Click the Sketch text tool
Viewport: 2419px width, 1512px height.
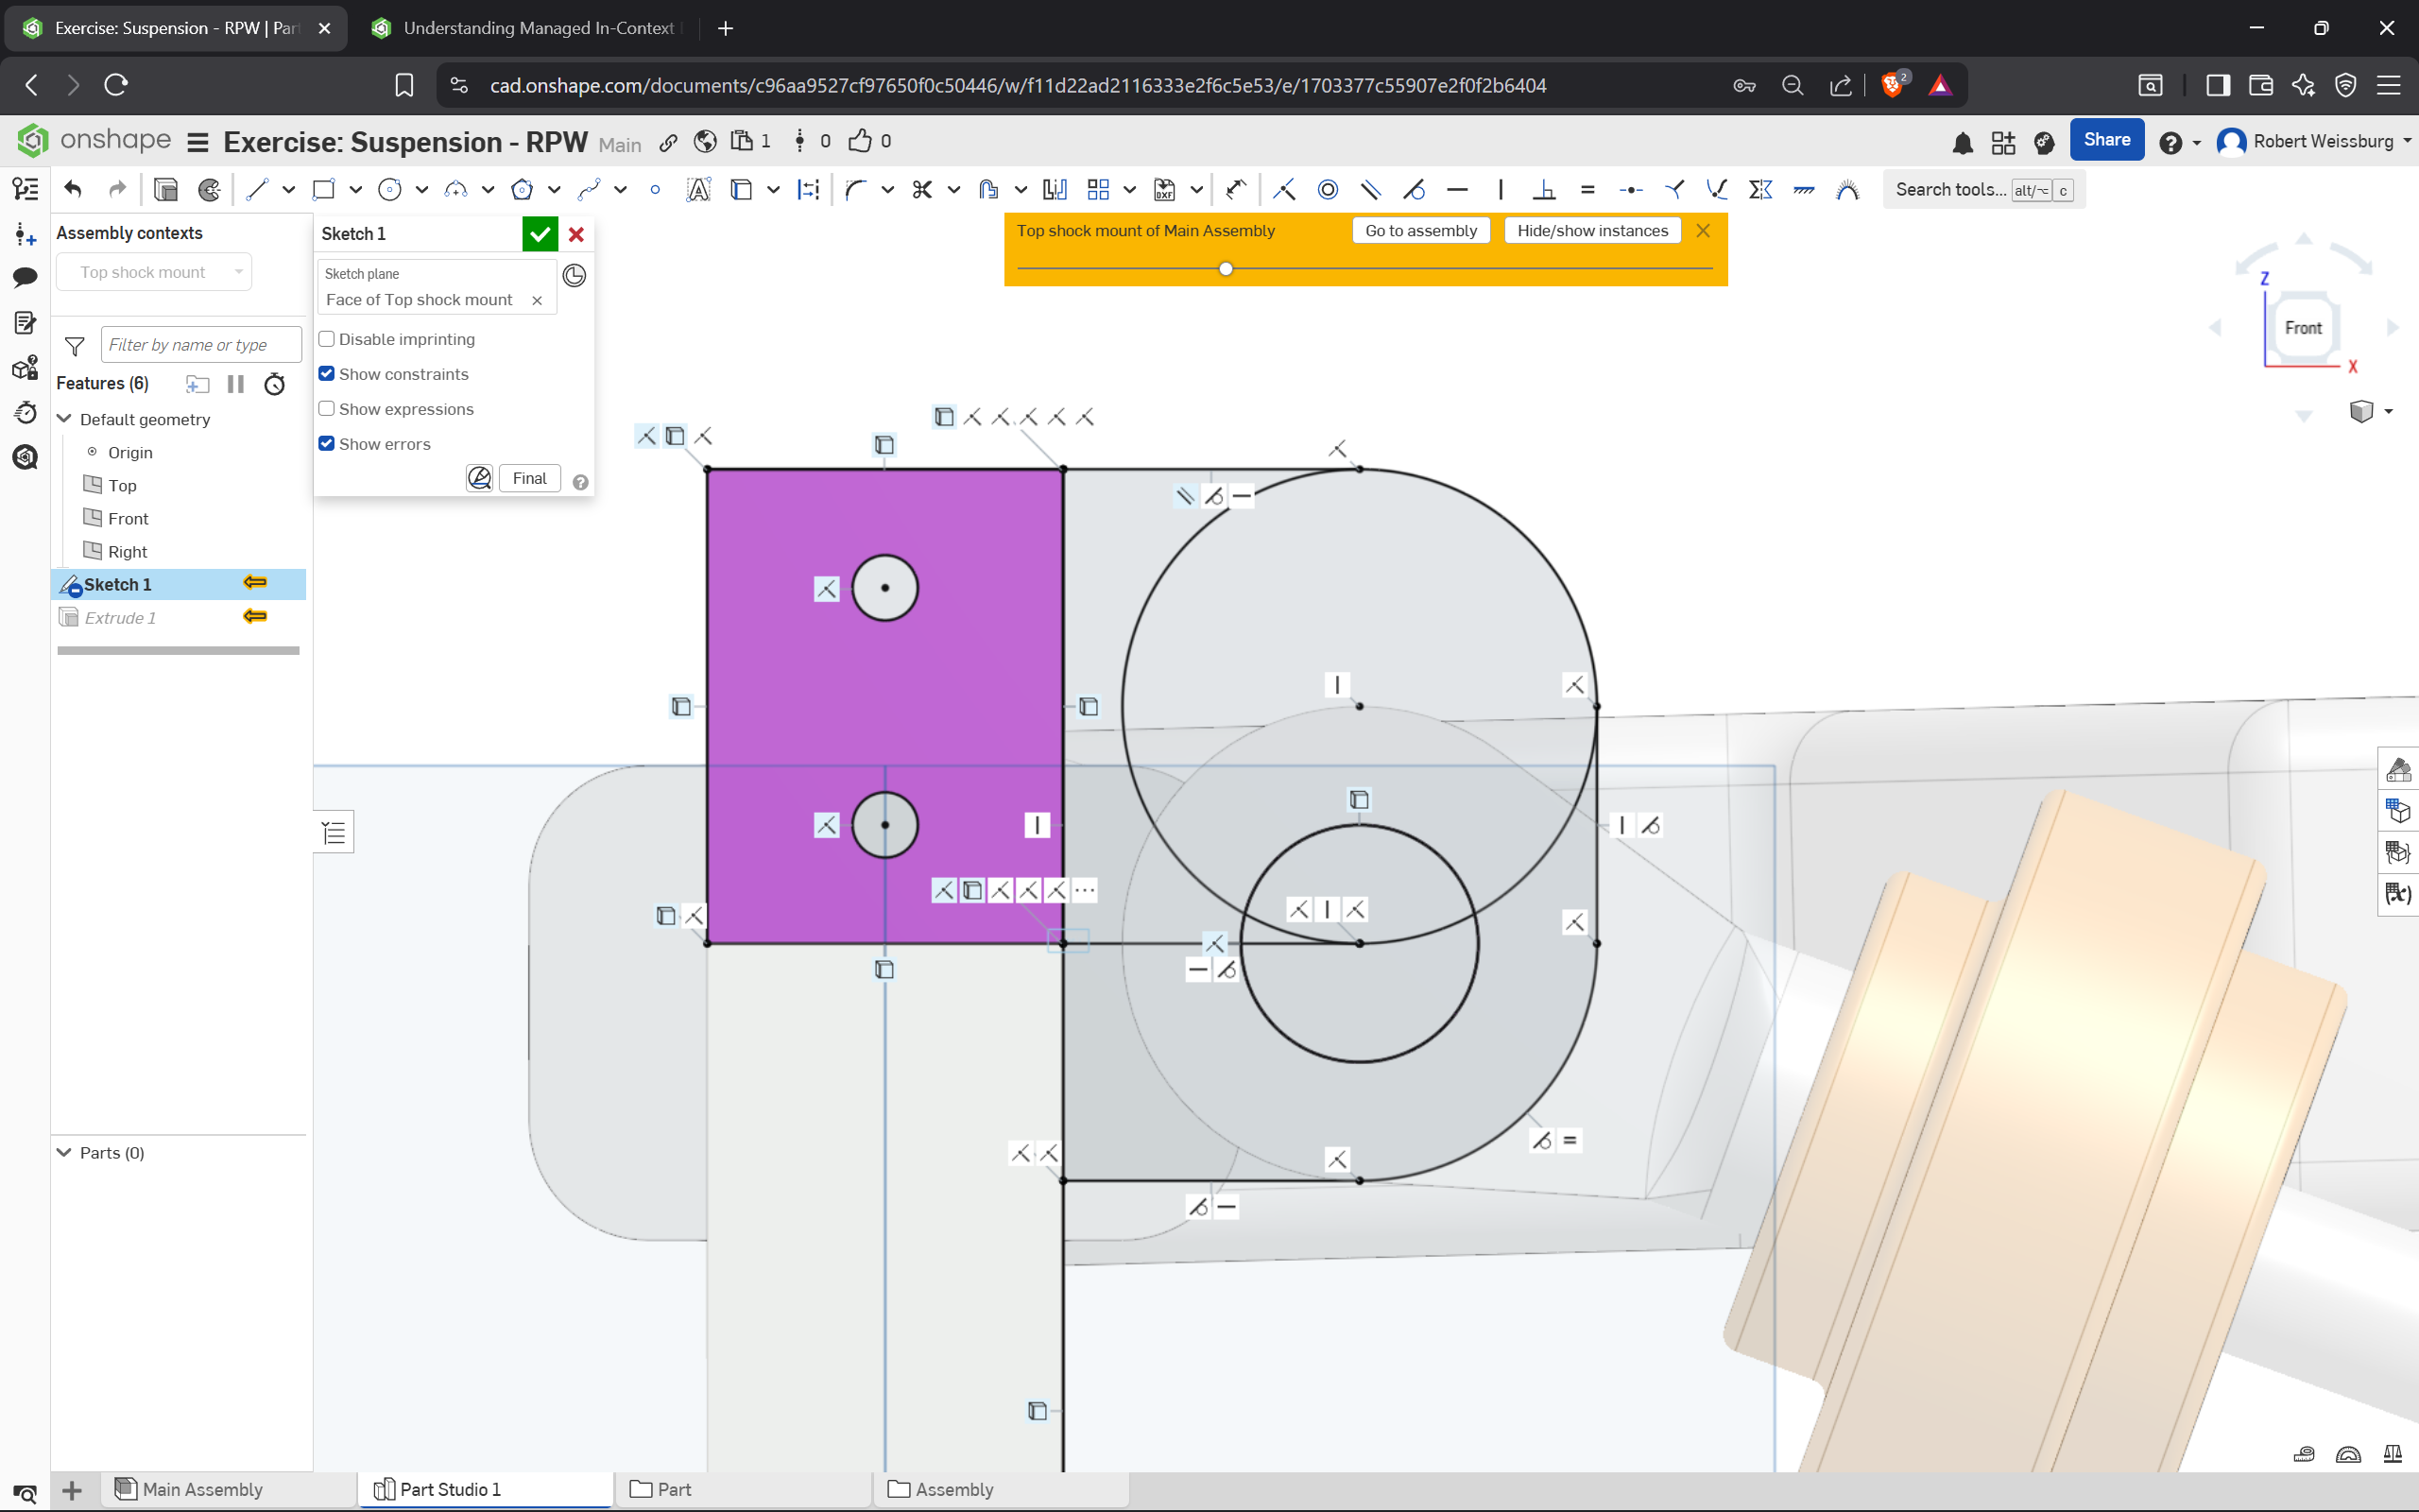point(697,190)
